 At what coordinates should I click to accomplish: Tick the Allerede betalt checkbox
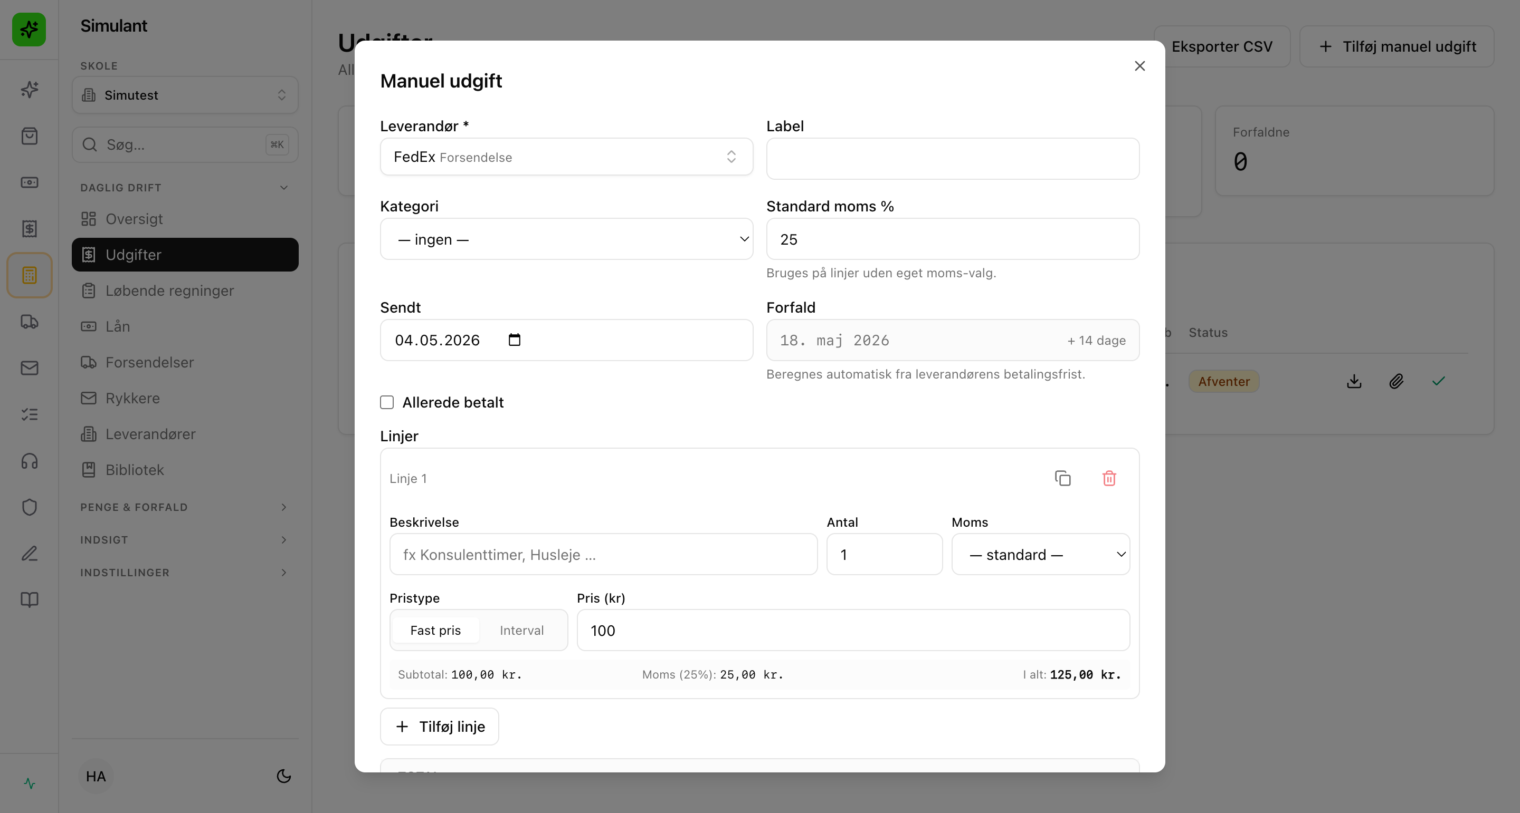pos(387,402)
